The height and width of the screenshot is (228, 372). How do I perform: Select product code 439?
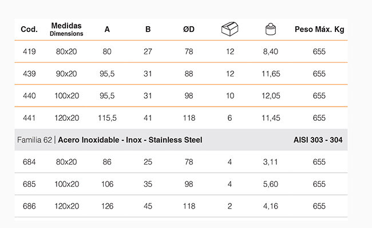tap(29, 74)
